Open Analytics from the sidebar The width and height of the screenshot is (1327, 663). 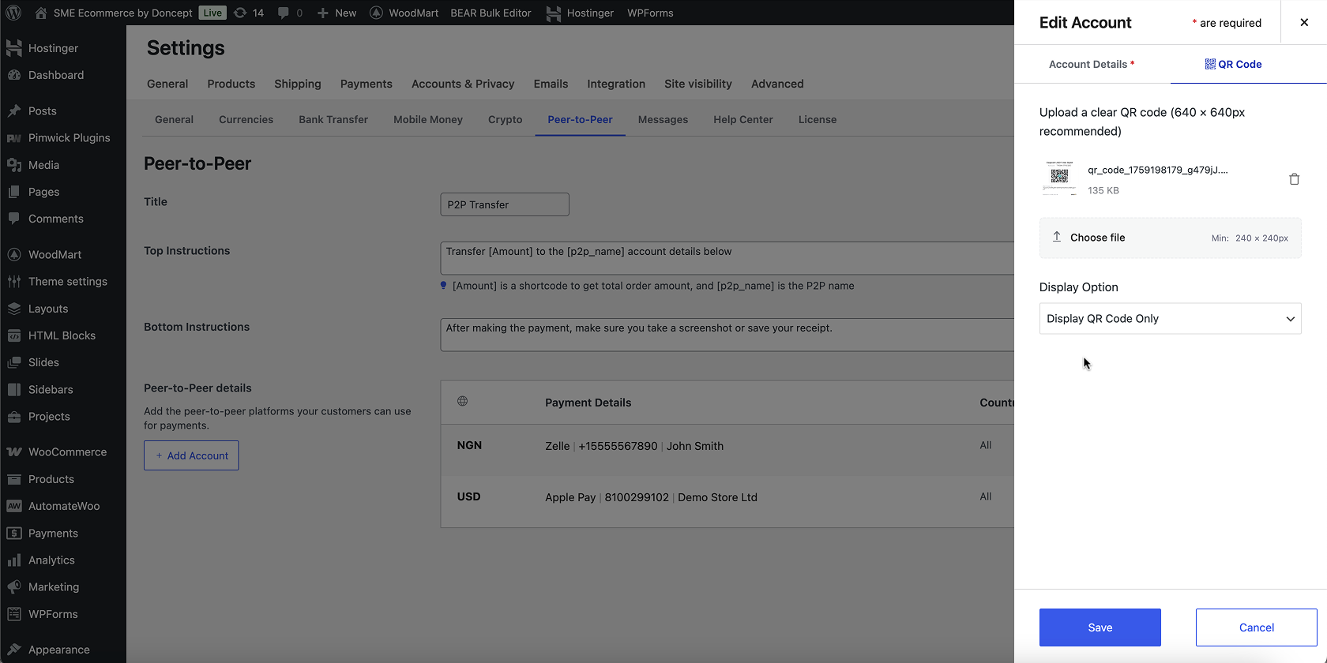tap(51, 560)
